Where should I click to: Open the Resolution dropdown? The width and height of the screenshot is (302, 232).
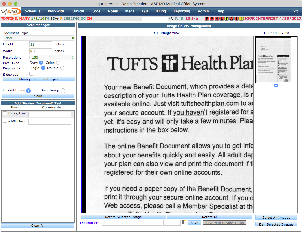pyautogui.click(x=52, y=57)
